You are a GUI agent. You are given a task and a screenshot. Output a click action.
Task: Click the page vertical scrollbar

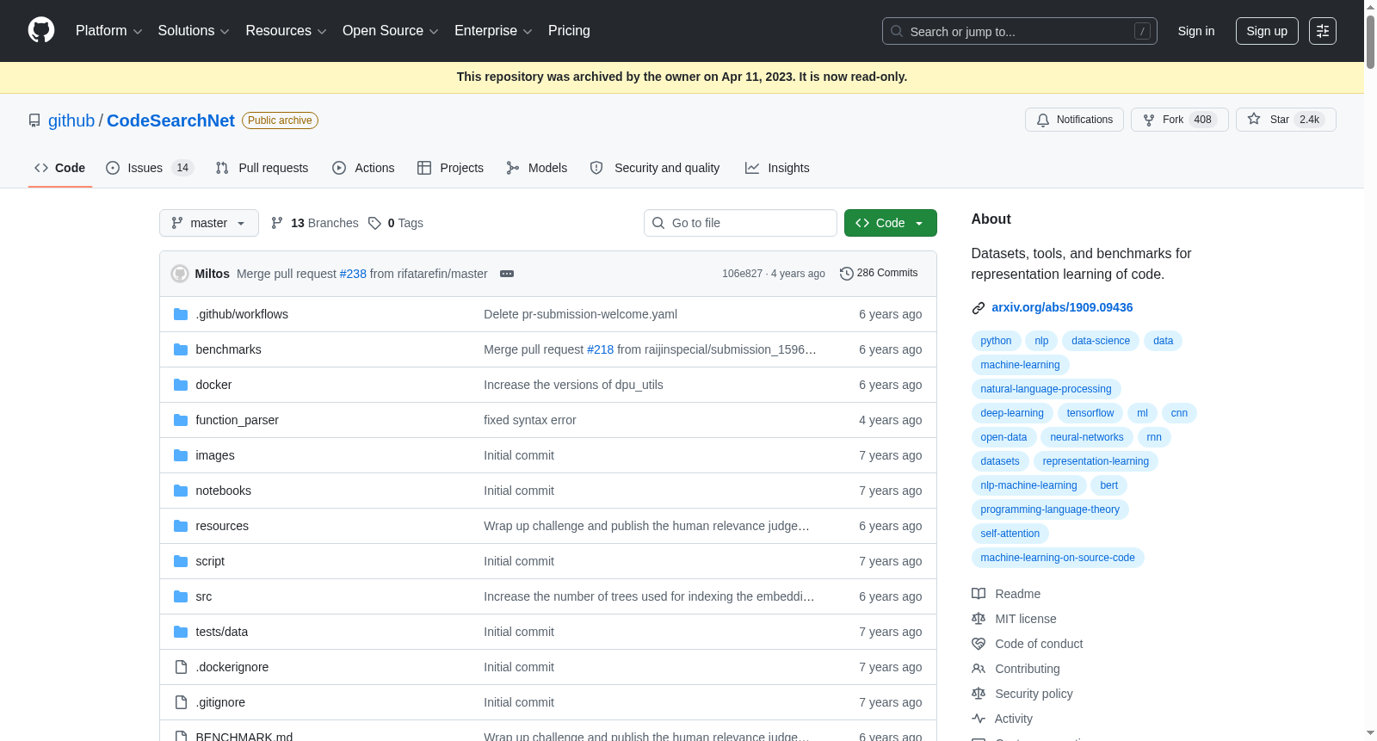click(1370, 370)
